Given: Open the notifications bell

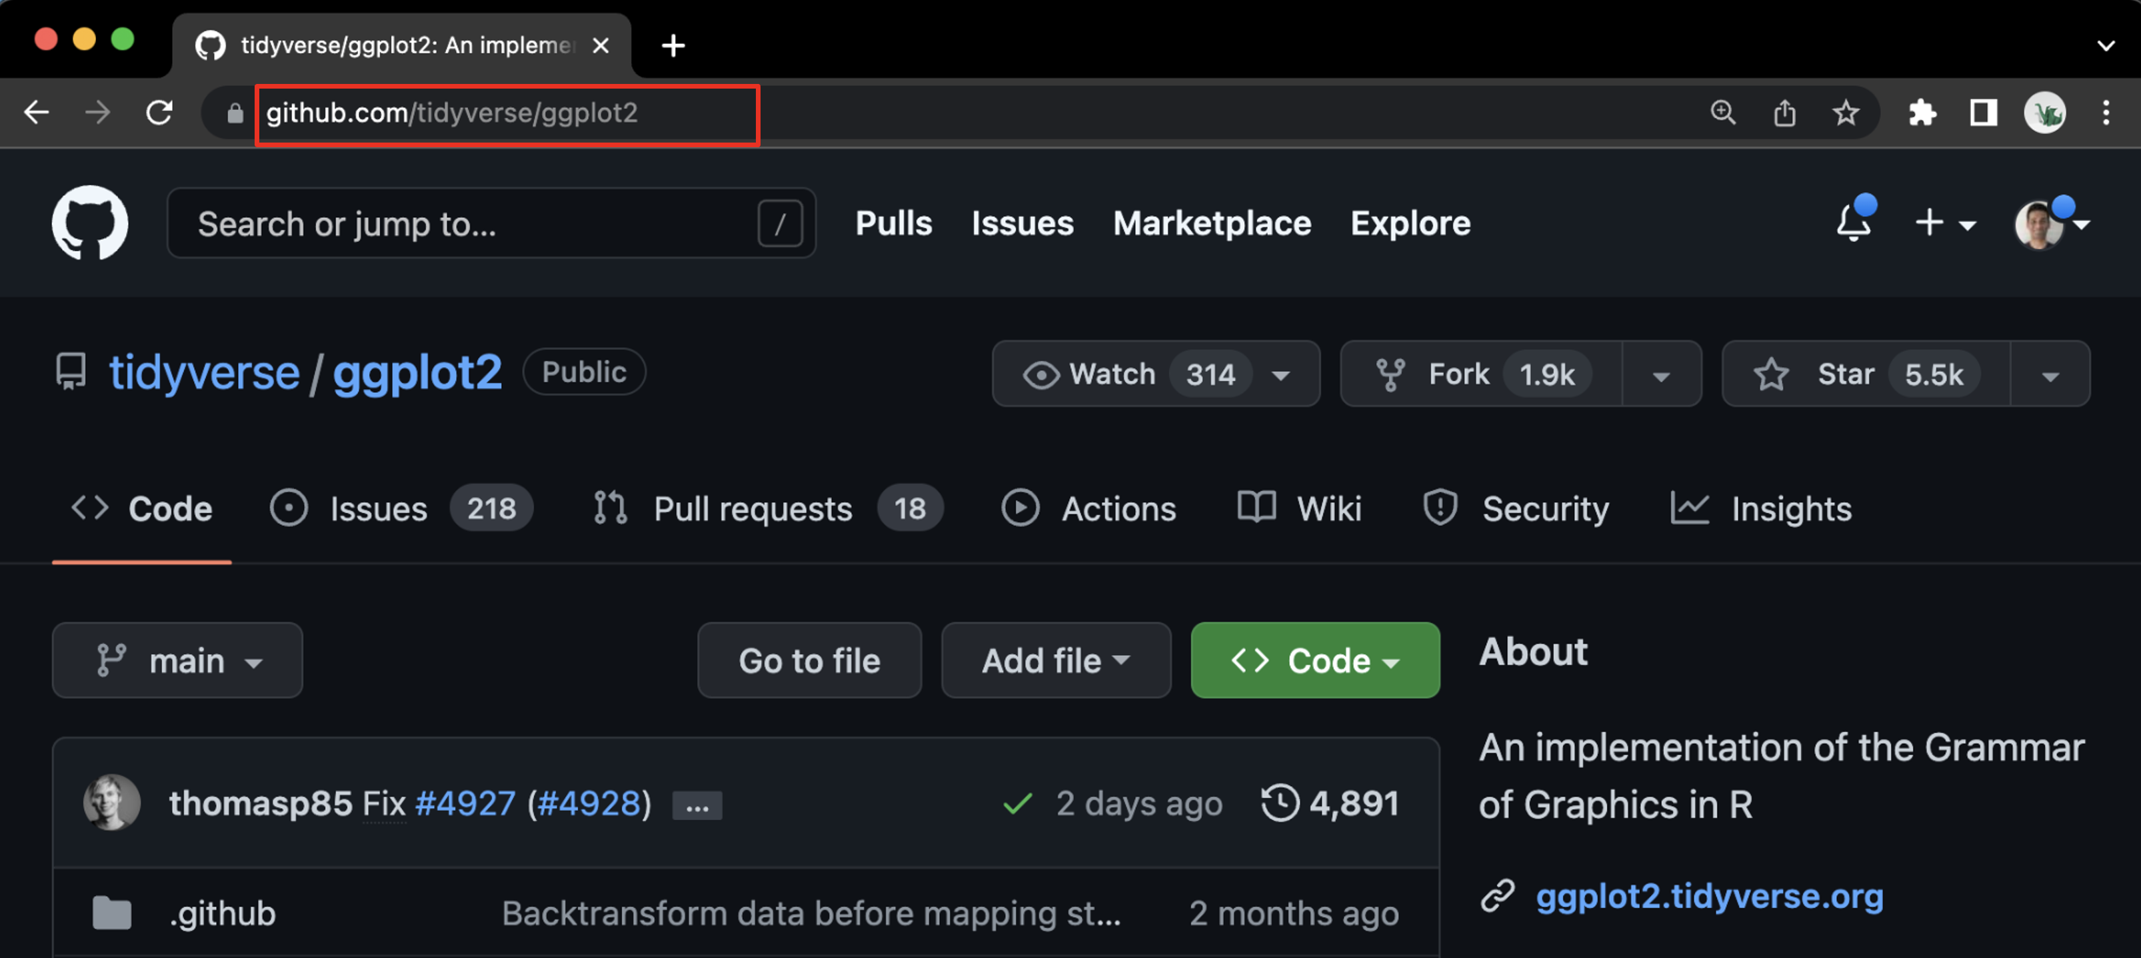Looking at the screenshot, I should click(x=1854, y=222).
